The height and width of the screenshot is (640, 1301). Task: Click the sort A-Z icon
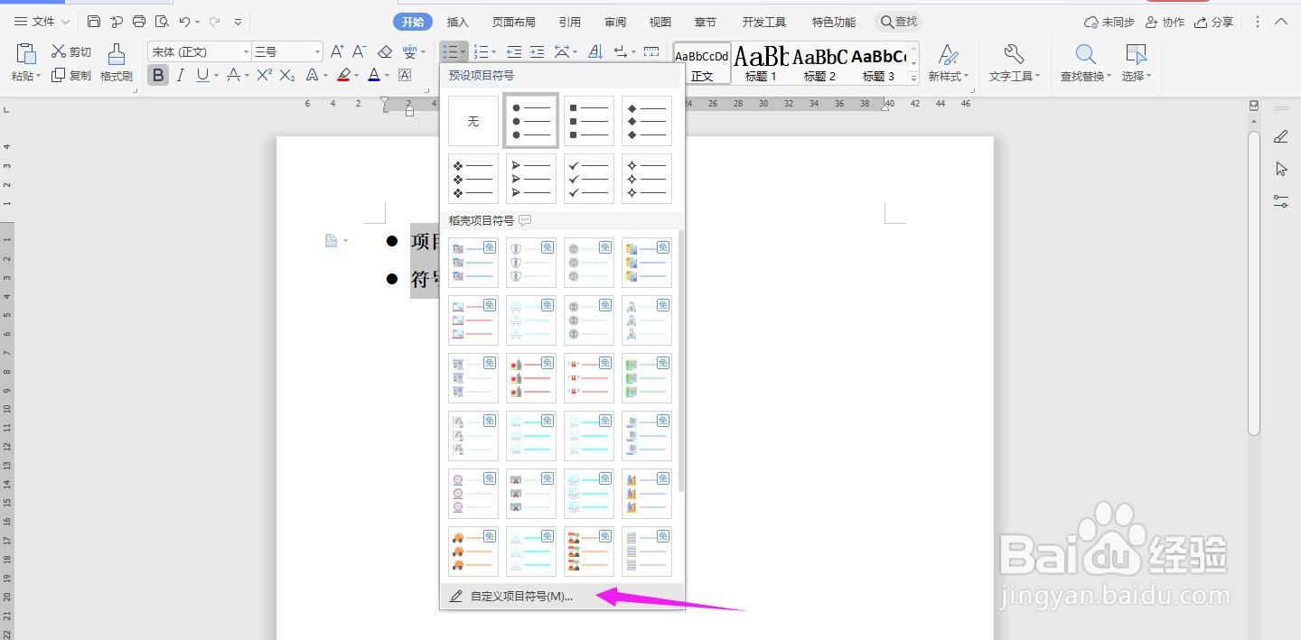[595, 51]
